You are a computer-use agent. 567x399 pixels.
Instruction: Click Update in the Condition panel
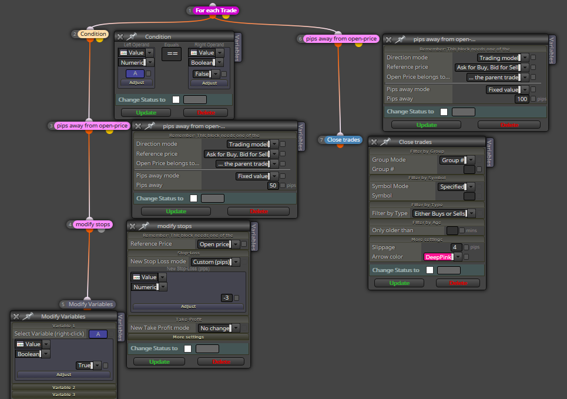[x=146, y=113]
